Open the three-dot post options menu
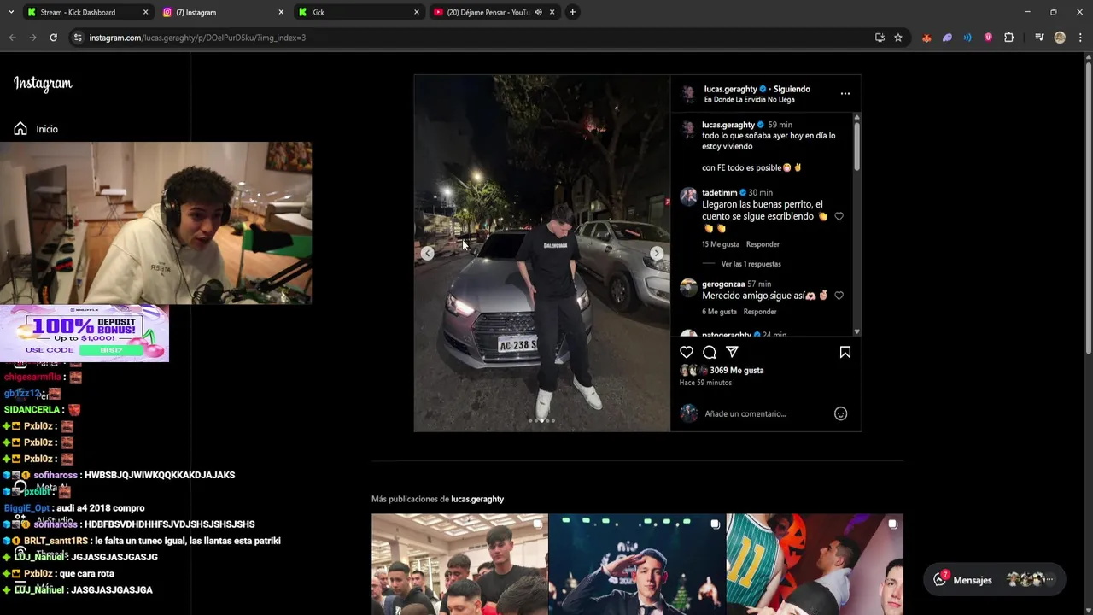The height and width of the screenshot is (615, 1093). tap(845, 93)
